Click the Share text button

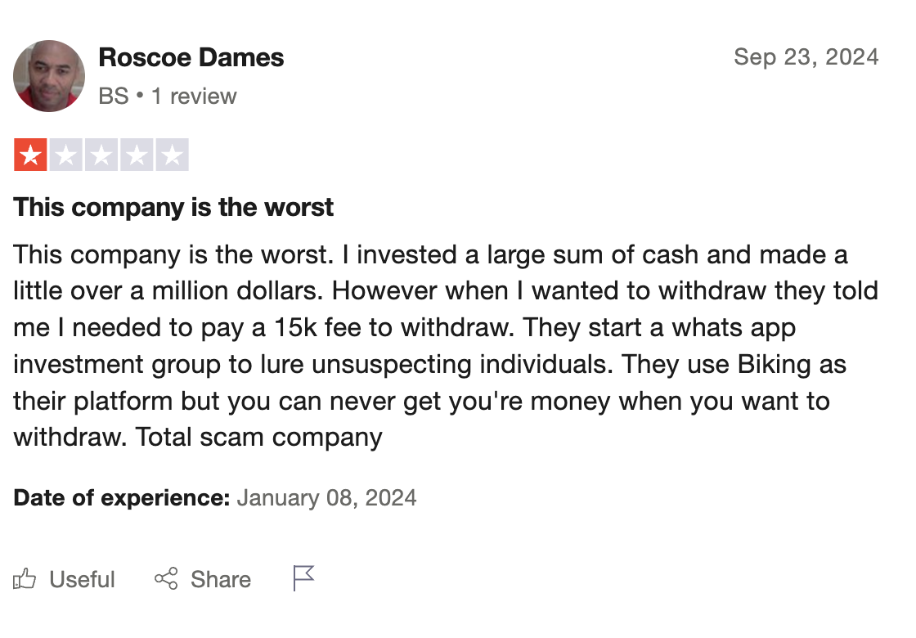click(x=221, y=579)
